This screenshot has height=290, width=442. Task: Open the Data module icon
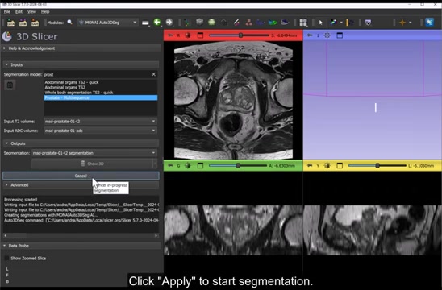click(186, 23)
